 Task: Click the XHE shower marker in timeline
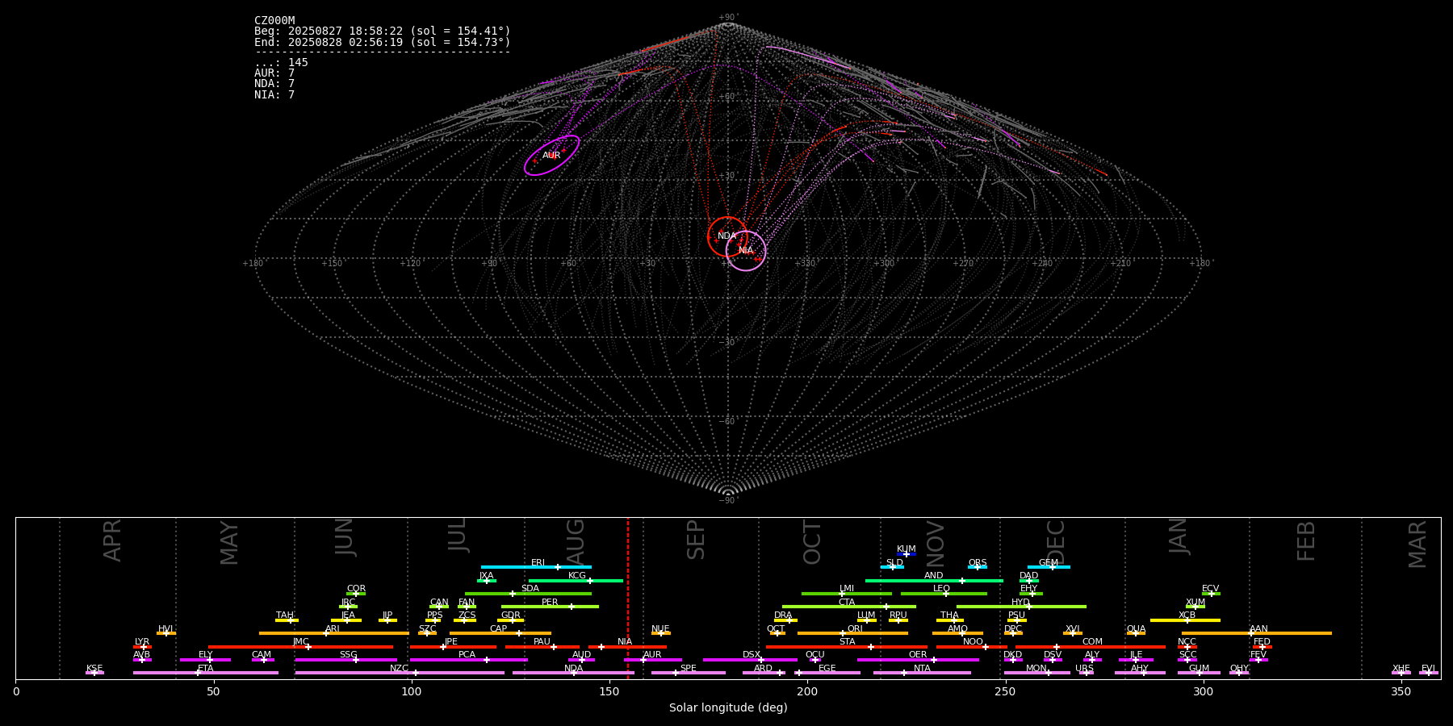pyautogui.click(x=1401, y=673)
